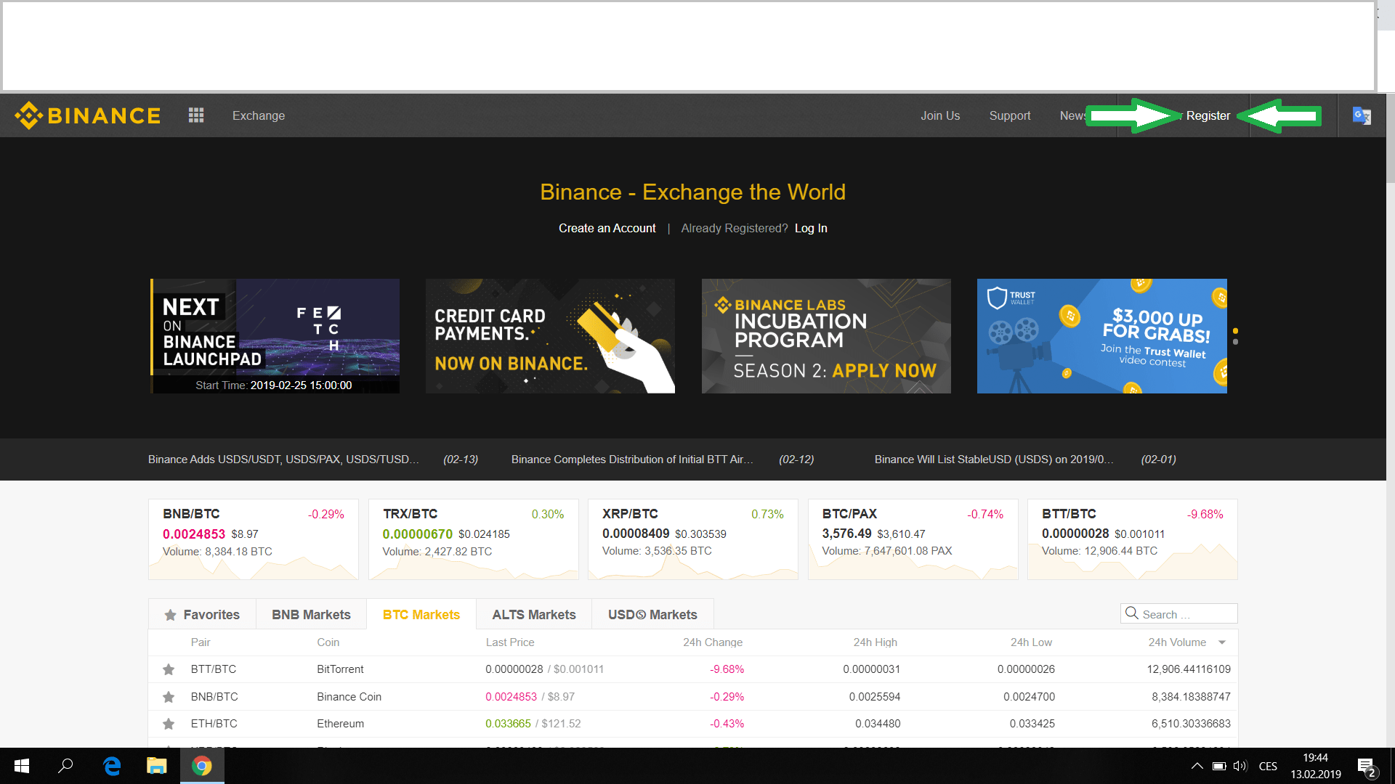Click the Log In link

[811, 228]
